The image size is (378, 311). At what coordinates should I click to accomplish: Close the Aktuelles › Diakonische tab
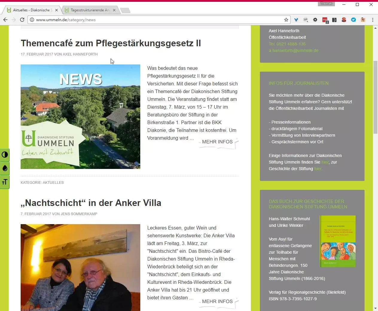pos(57,10)
